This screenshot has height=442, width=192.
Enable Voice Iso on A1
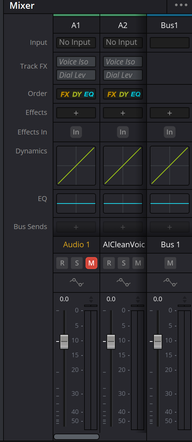coord(76,62)
